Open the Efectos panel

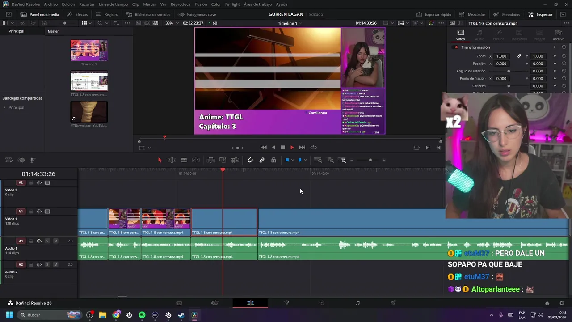(77, 14)
